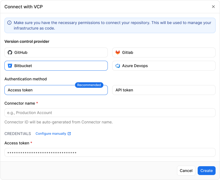Select Gitlab as version control provider
Screen dimensions: 220x180
pyautogui.click(x=164, y=52)
